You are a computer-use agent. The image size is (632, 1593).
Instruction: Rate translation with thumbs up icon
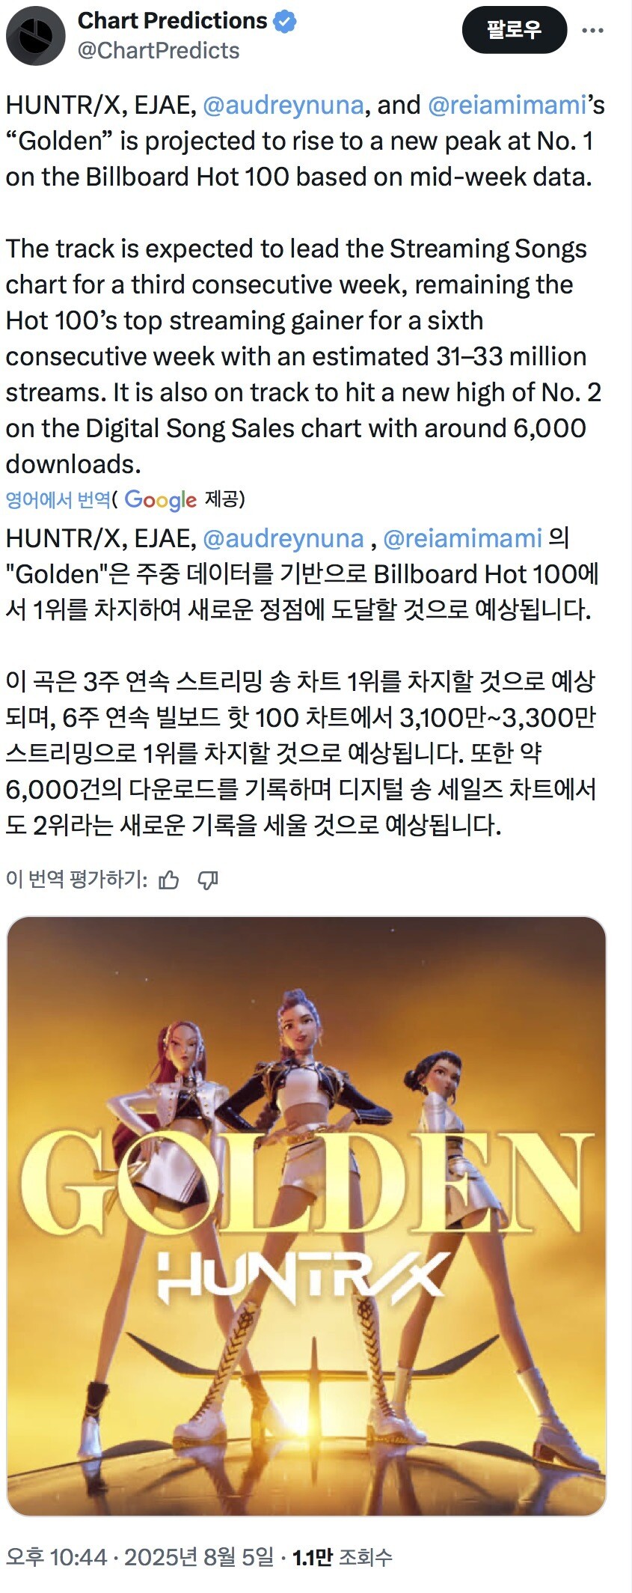170,880
